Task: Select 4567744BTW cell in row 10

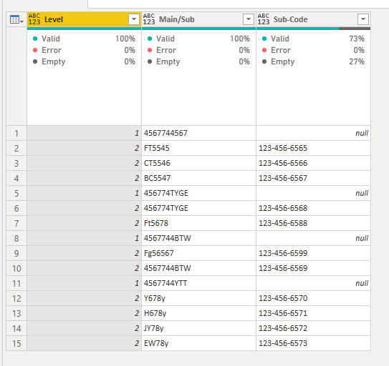Action: pyautogui.click(x=198, y=268)
